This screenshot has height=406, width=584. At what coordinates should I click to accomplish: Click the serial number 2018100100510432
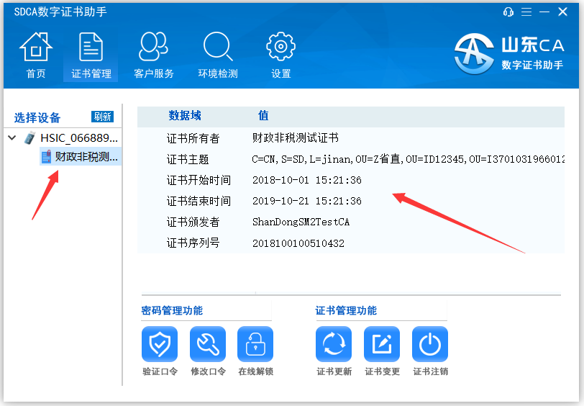[298, 243]
